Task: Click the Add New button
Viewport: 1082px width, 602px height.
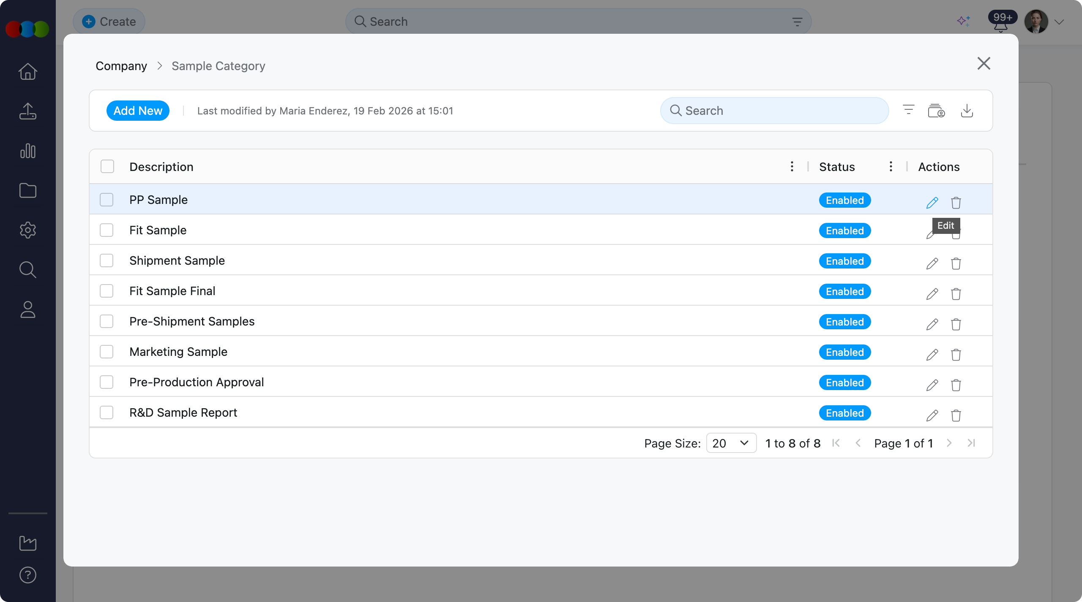Action: tap(138, 111)
